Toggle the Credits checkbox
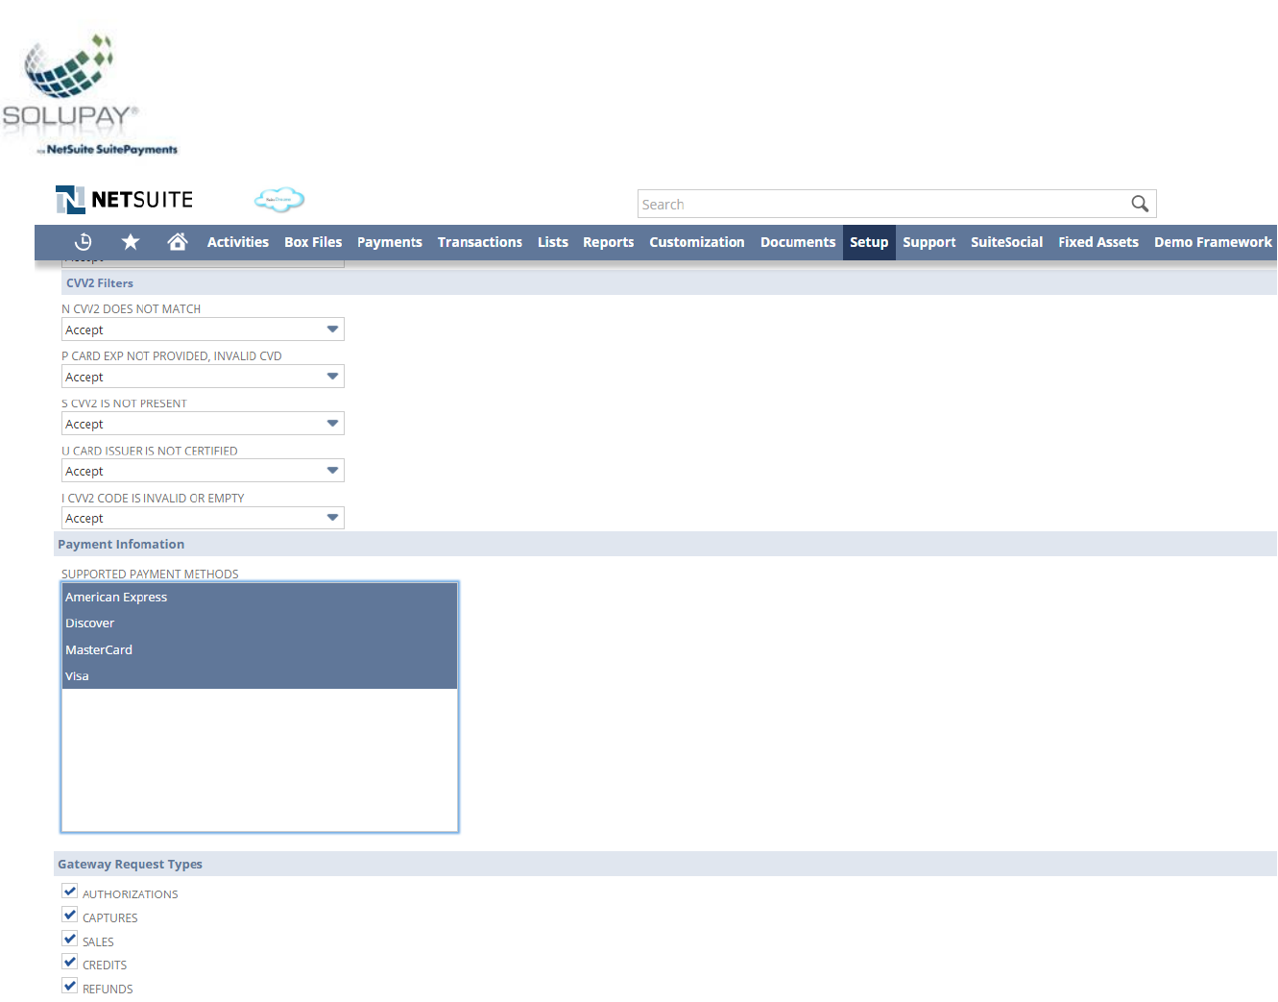1278x1002 pixels. click(x=69, y=963)
